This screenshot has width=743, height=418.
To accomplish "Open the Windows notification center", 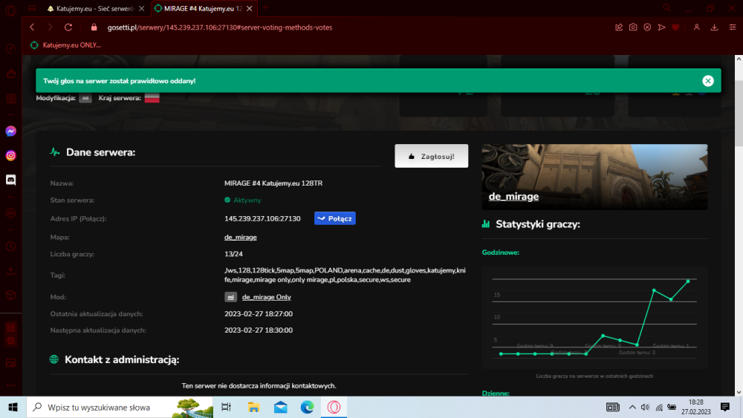I will pyautogui.click(x=725, y=407).
